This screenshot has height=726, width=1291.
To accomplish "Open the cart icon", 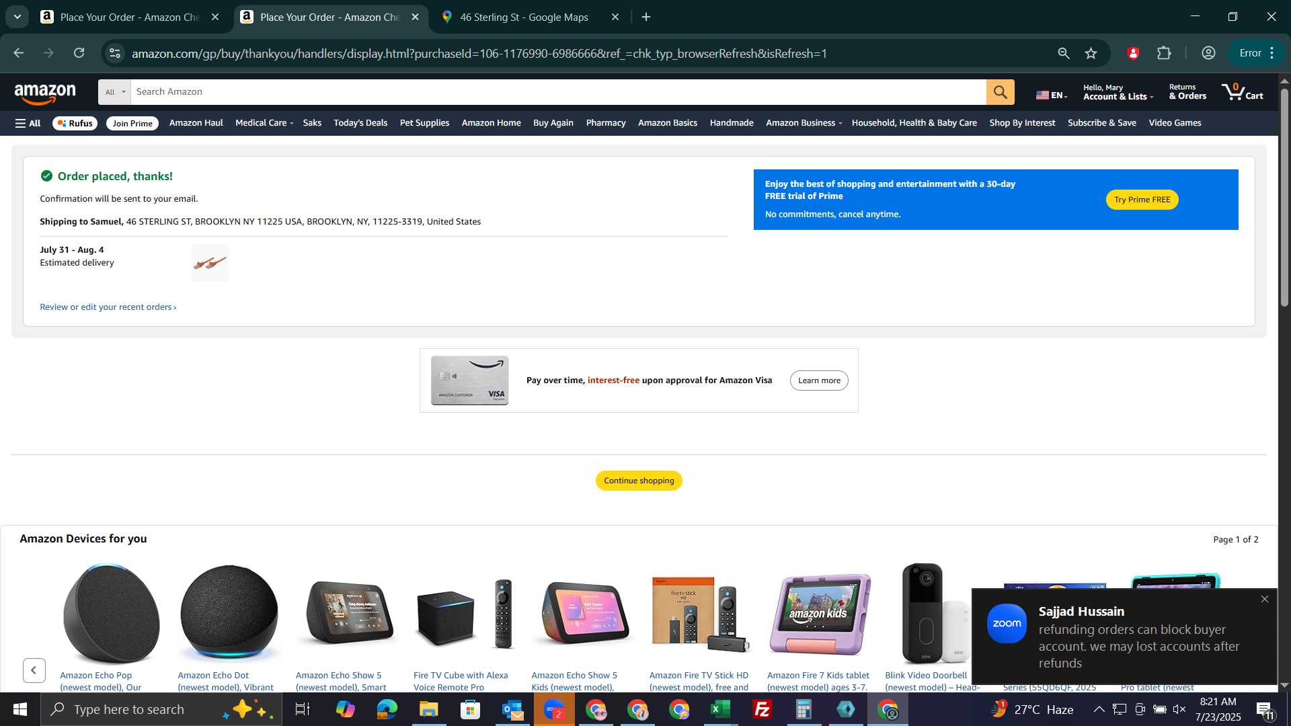I will point(1243,92).
